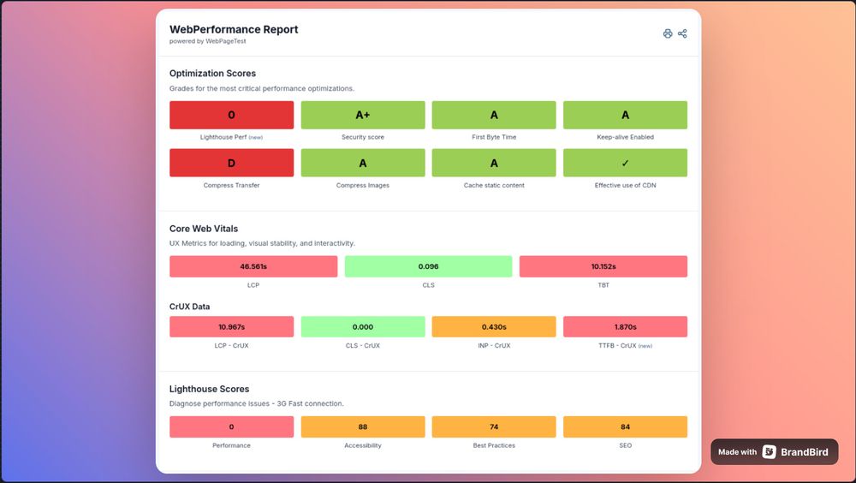856x483 pixels.
Task: Click the 'Lighthouse Perf (new)' label
Action: coord(231,137)
